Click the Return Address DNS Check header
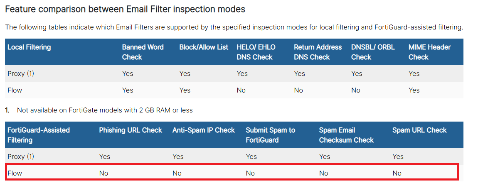Screen dimensions: 478x183 (318, 52)
